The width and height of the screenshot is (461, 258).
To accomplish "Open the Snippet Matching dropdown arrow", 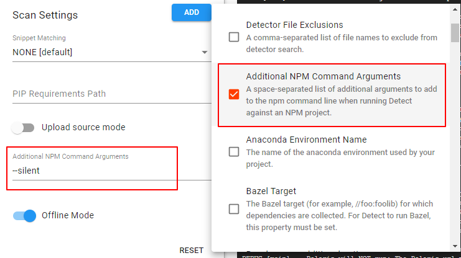I will [x=204, y=52].
